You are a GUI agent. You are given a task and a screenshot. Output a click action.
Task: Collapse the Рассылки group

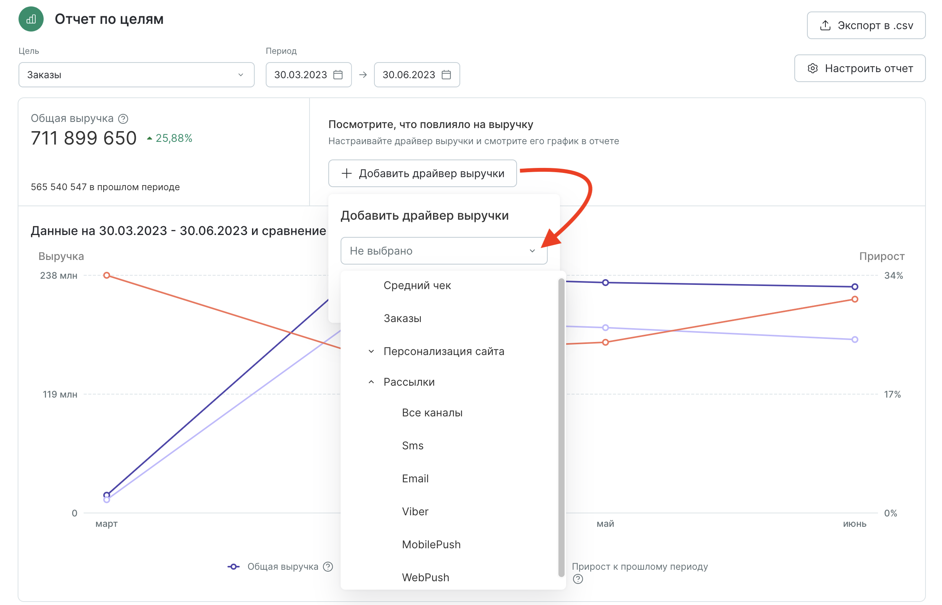tap(371, 382)
